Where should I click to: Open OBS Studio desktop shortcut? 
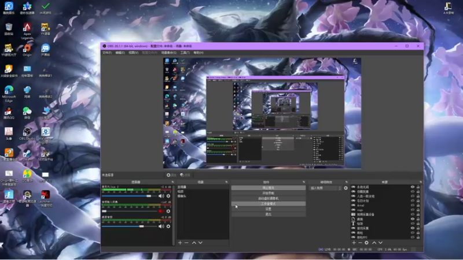pos(27,134)
